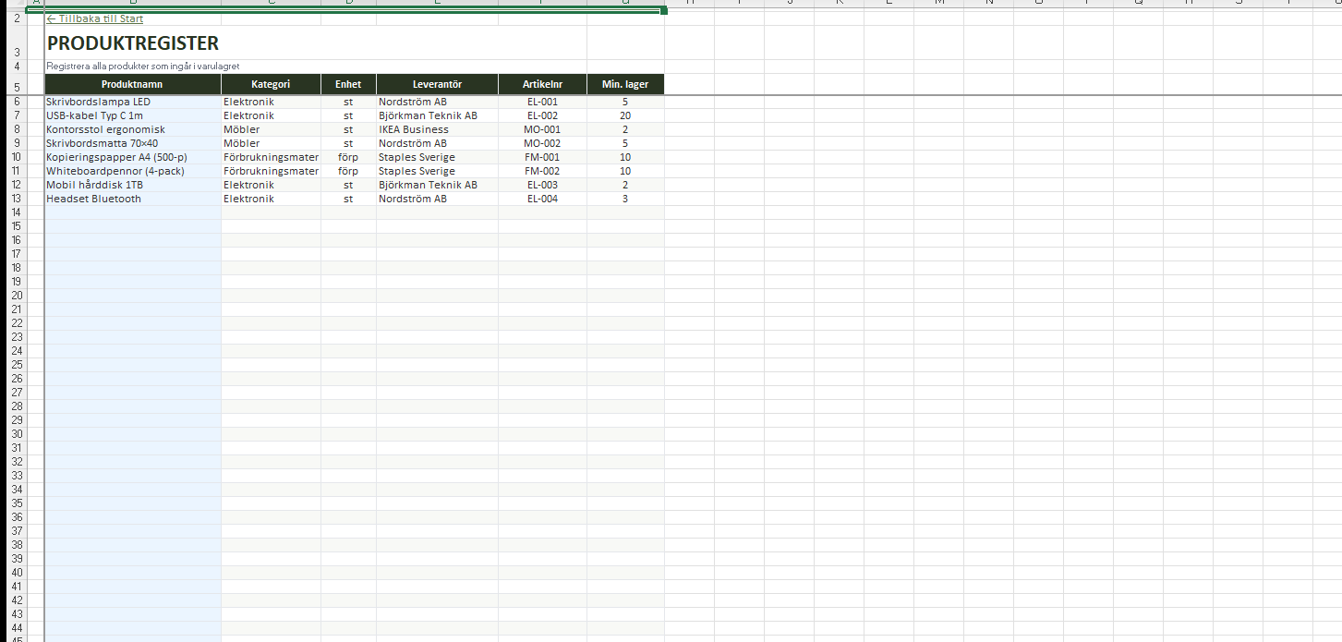Open the "Tillbaka till Start" link

point(94,18)
